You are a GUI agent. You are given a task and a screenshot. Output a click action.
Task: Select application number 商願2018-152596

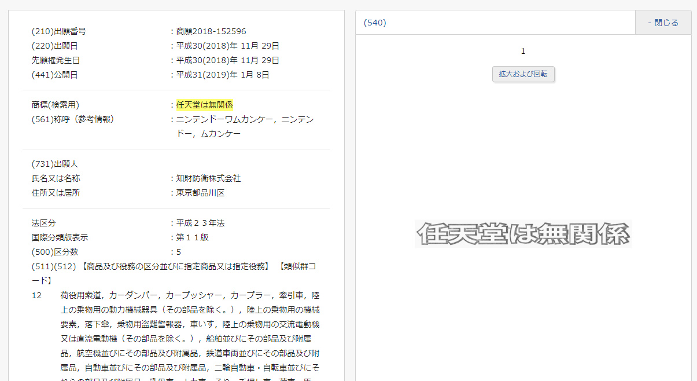211,31
